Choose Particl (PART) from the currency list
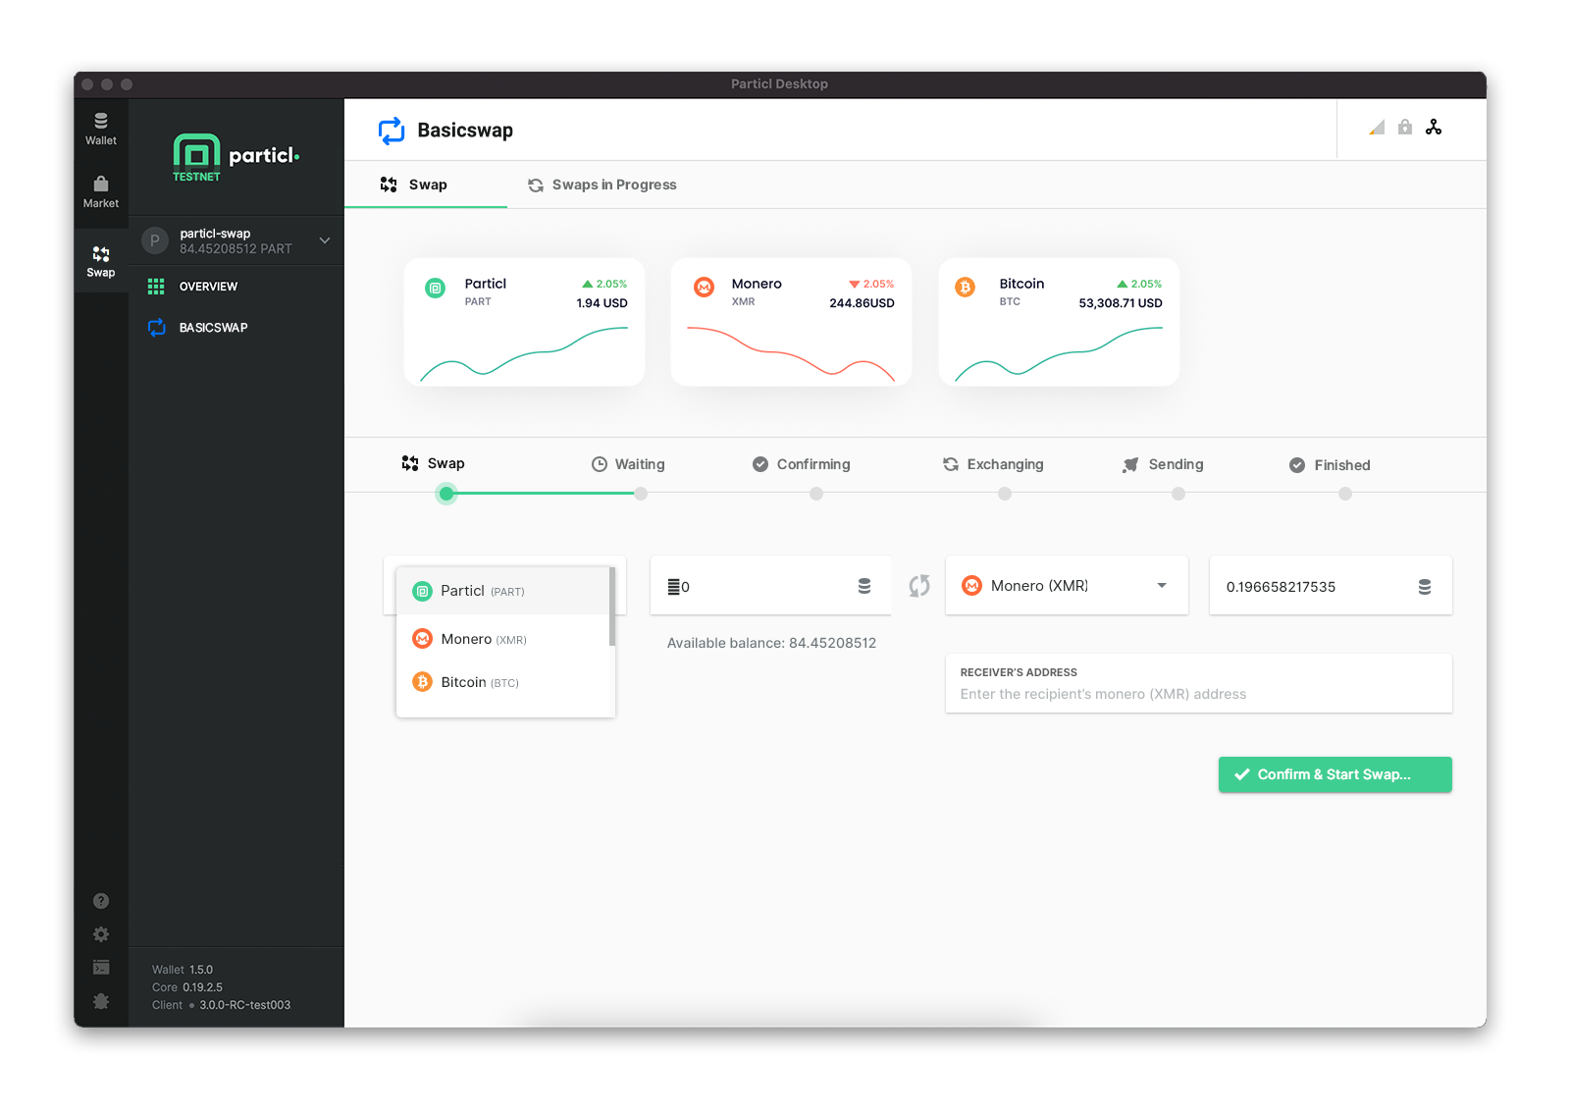 click(x=503, y=591)
